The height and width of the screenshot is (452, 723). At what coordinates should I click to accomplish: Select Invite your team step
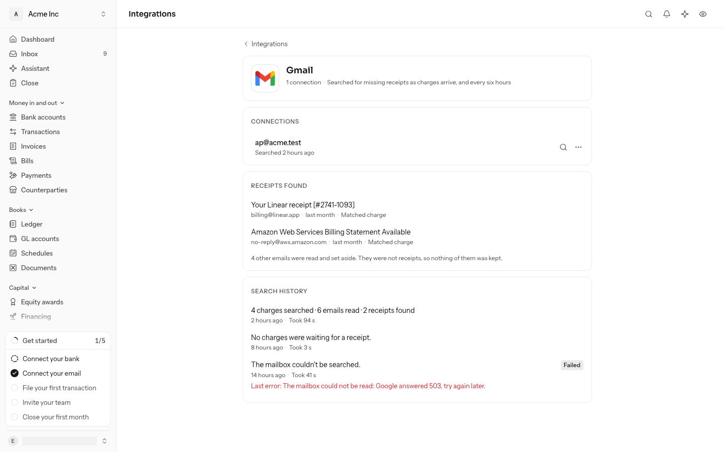coord(58,402)
